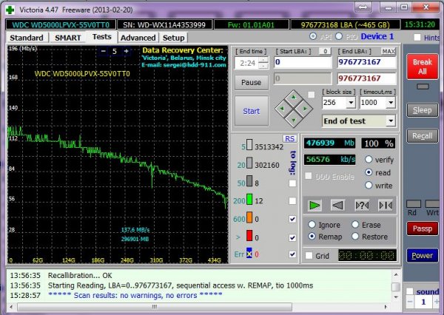
Task: Select the verify radio option
Action: pyautogui.click(x=368, y=159)
